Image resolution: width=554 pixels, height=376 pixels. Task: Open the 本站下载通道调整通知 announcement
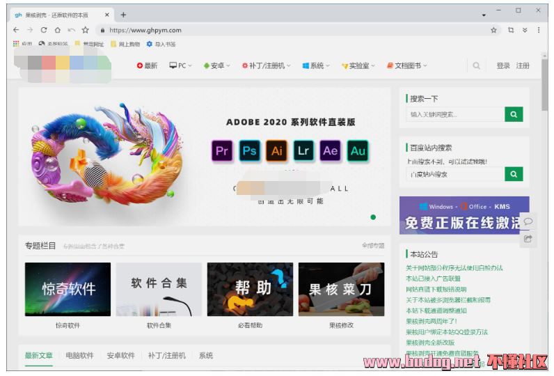click(x=436, y=311)
